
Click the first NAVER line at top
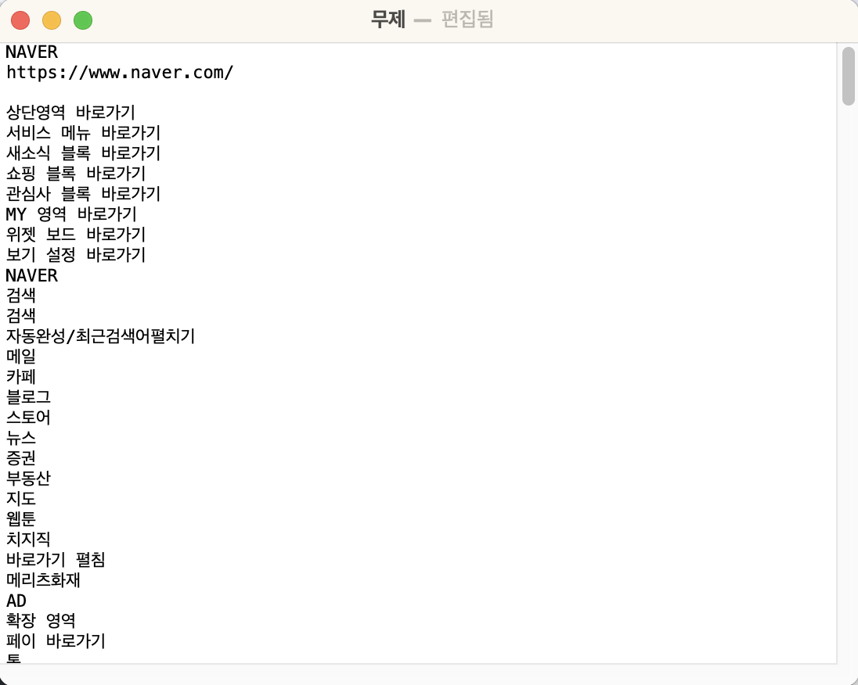point(32,52)
